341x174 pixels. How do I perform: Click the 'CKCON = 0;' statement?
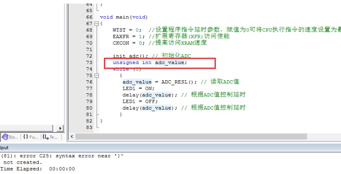(x=129, y=43)
